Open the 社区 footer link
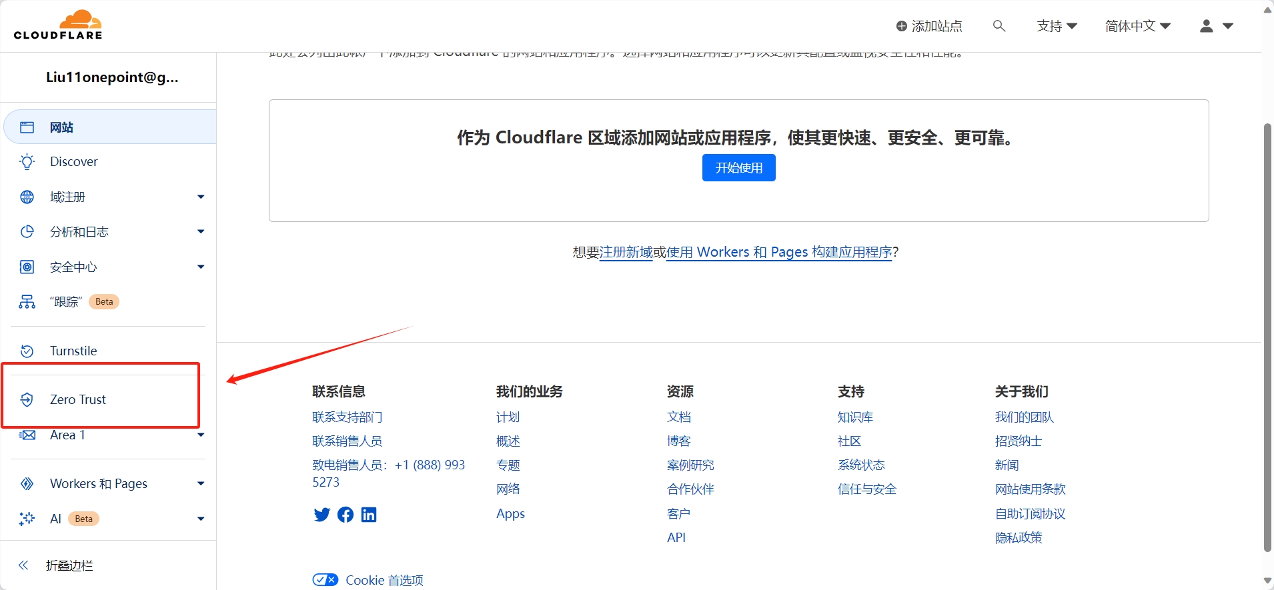This screenshot has width=1274, height=590. tap(849, 441)
